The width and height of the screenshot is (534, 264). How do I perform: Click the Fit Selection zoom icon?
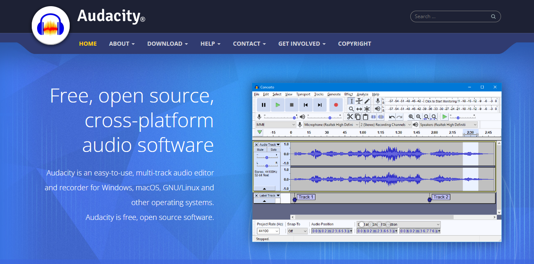tap(426, 117)
